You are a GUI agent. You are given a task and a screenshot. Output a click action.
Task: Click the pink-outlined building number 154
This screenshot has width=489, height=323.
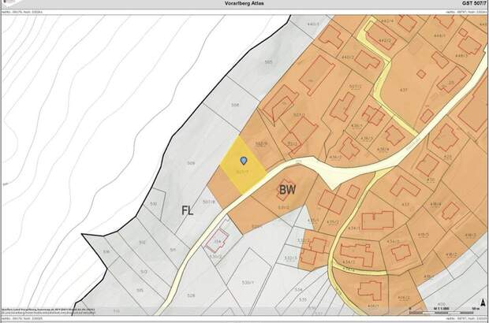pyautogui.click(x=218, y=242)
